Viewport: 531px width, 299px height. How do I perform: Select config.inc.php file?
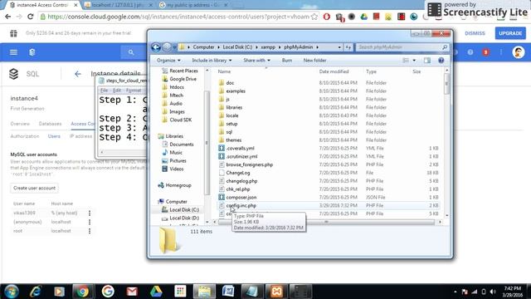pos(241,205)
